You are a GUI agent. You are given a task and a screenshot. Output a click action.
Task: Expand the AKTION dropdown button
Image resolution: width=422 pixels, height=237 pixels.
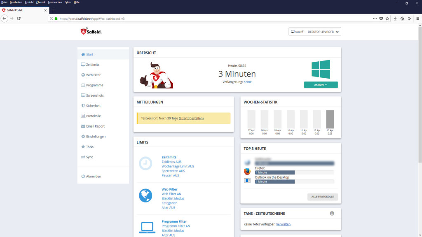[321, 85]
